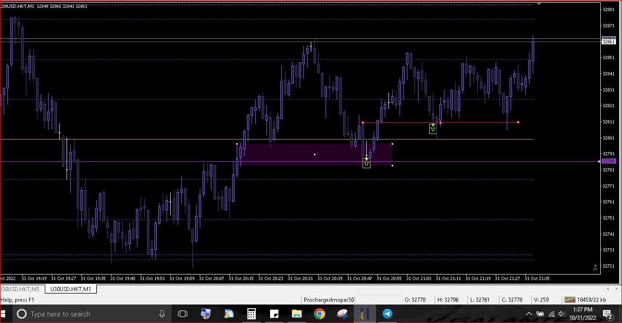Screen dimensions: 622x323
Task: Open the notification center with 2 alerts
Action: pos(608,314)
